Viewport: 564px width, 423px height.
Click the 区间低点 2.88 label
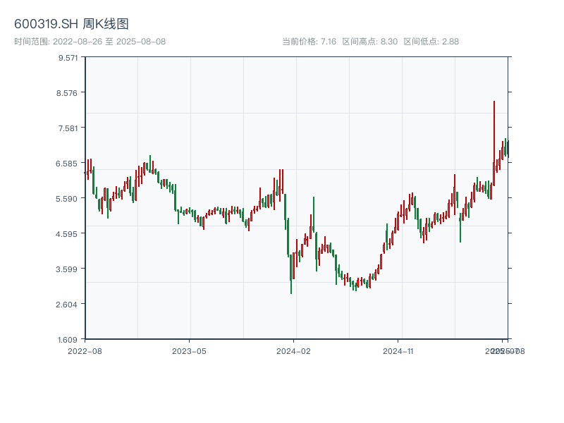coord(431,42)
